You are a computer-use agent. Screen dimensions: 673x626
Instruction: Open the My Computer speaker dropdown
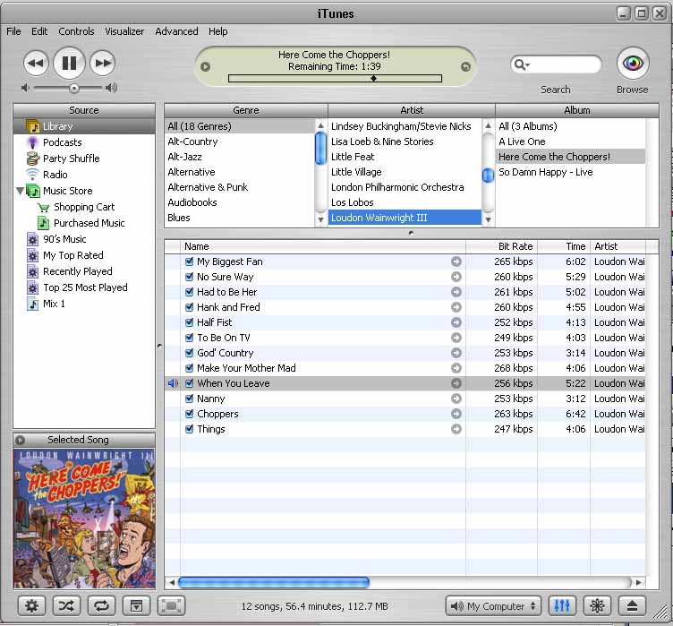(x=496, y=606)
